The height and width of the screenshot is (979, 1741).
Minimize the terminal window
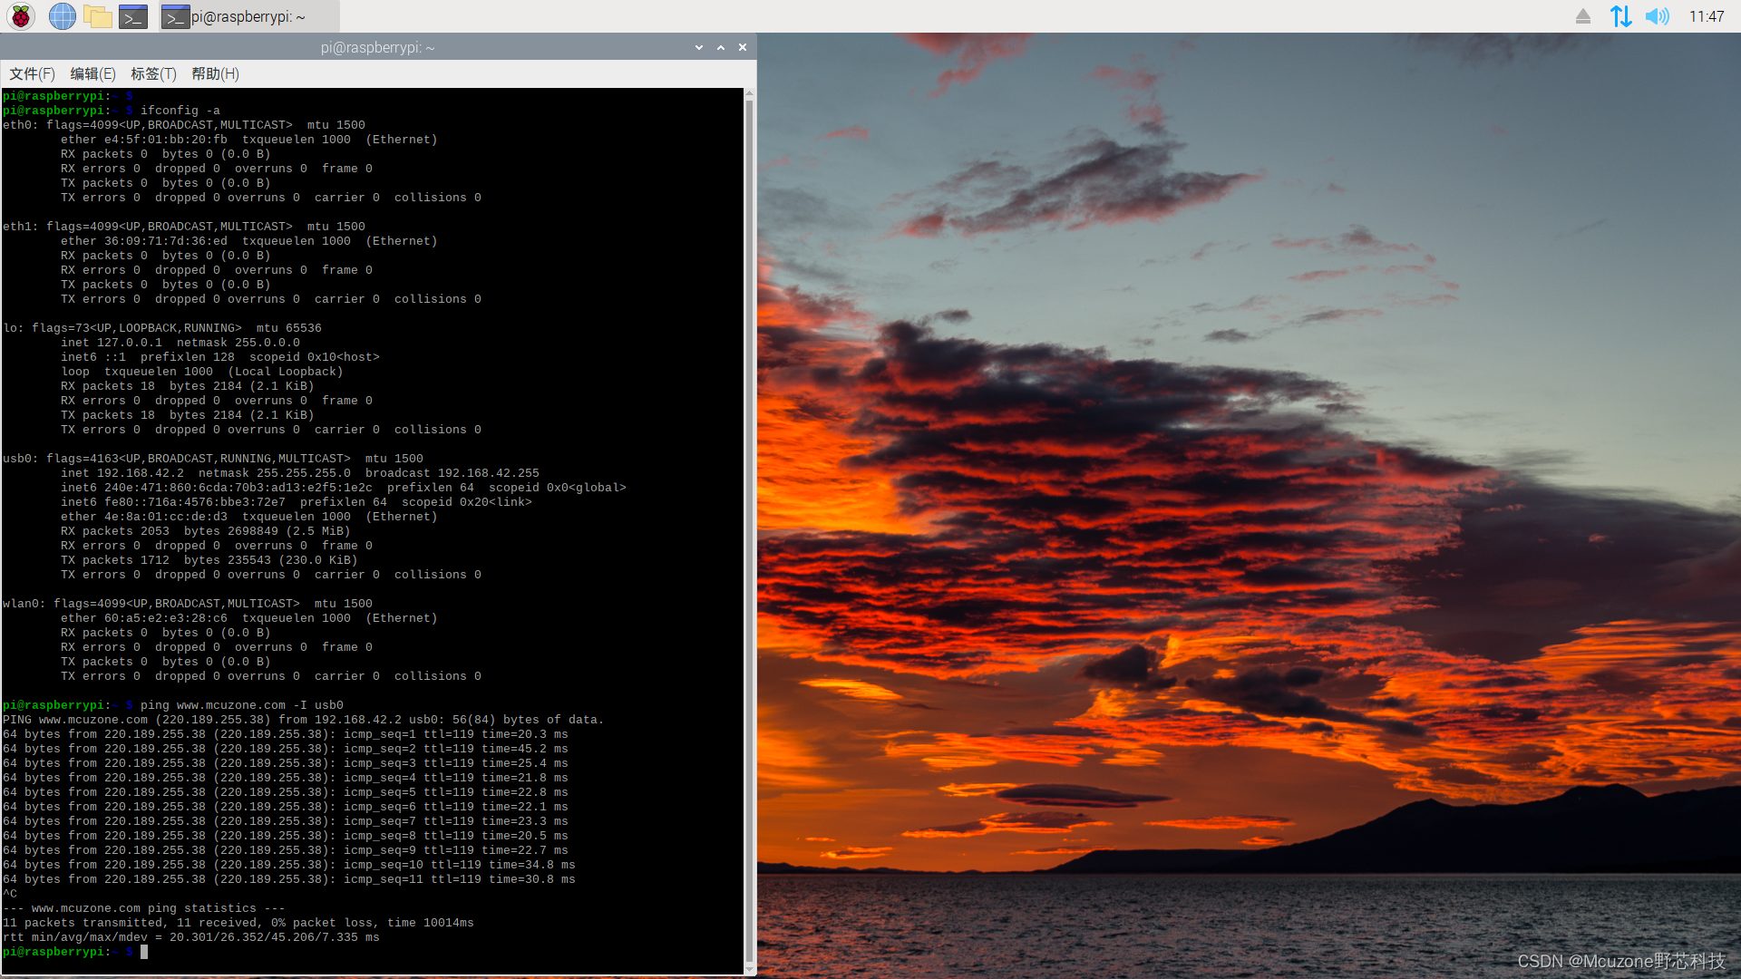[699, 47]
